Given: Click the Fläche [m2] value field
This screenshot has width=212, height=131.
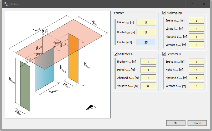Looking at the screenshot, I should pos(146,42).
